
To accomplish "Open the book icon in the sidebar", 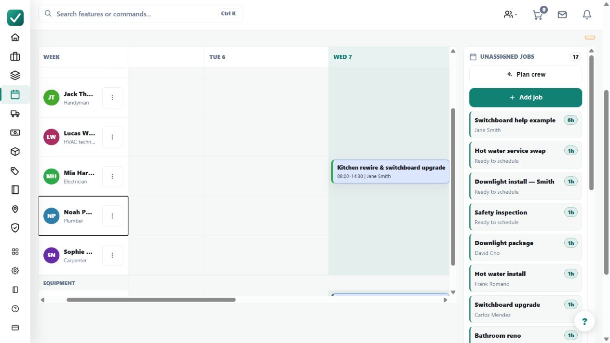I will (x=15, y=190).
